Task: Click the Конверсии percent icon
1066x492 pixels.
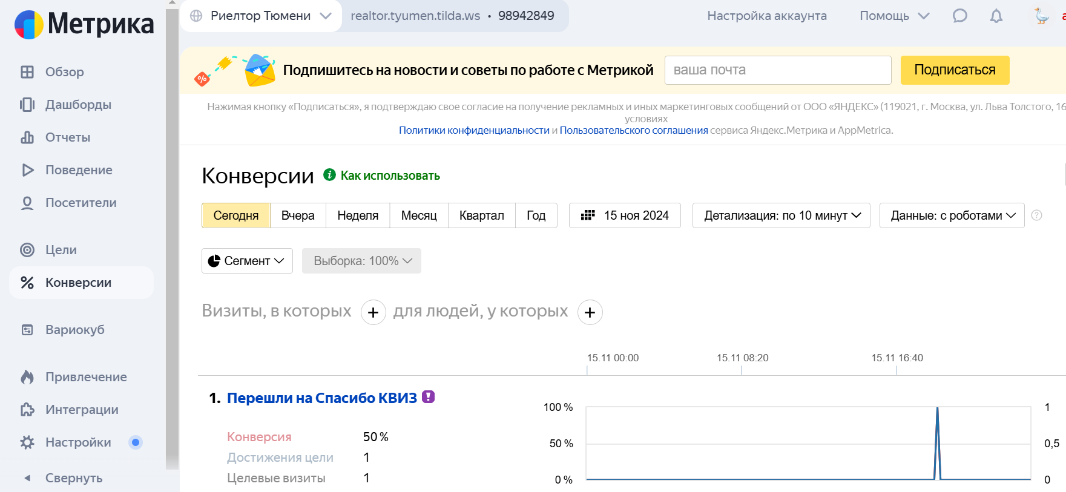Action: tap(27, 283)
